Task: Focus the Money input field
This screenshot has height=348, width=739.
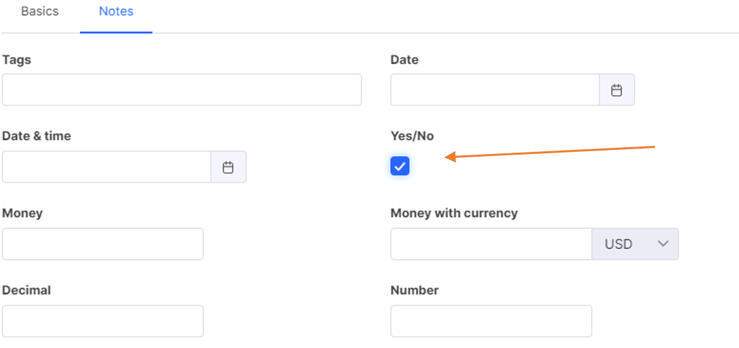Action: click(x=102, y=244)
